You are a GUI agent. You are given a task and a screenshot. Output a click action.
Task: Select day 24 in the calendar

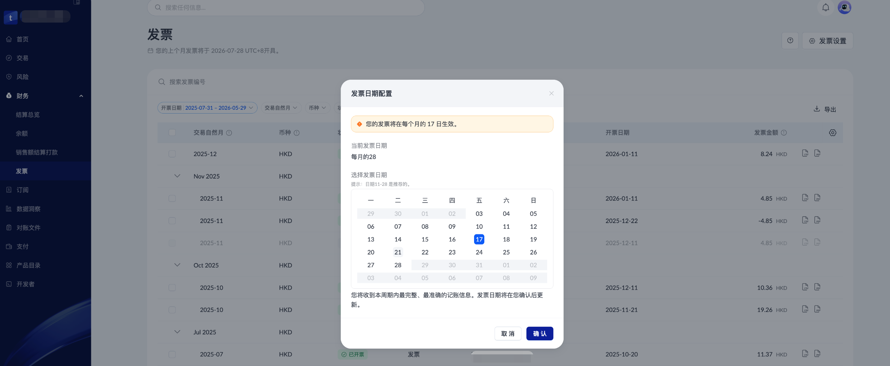point(479,252)
